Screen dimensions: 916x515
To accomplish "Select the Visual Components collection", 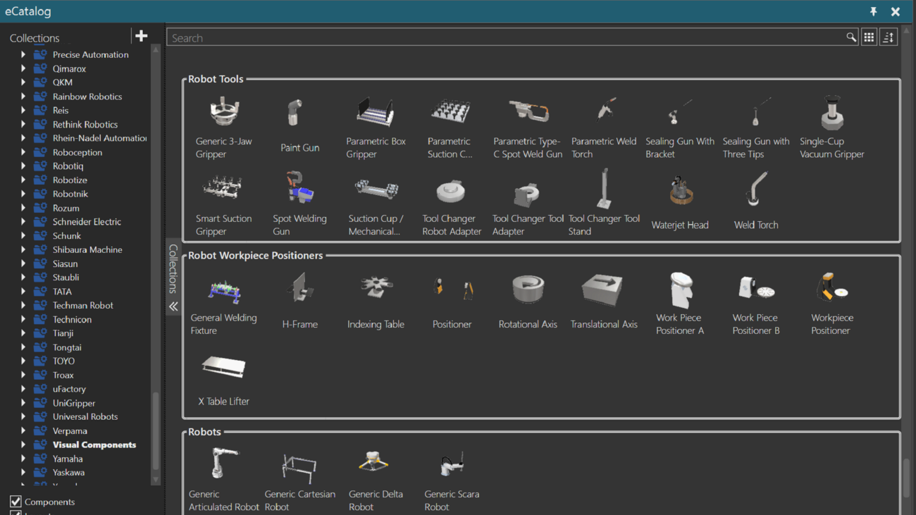I will [93, 444].
